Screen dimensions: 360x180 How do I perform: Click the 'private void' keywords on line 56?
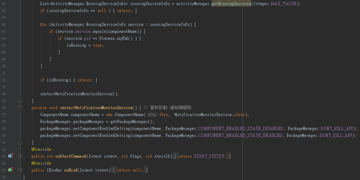pos(45,108)
